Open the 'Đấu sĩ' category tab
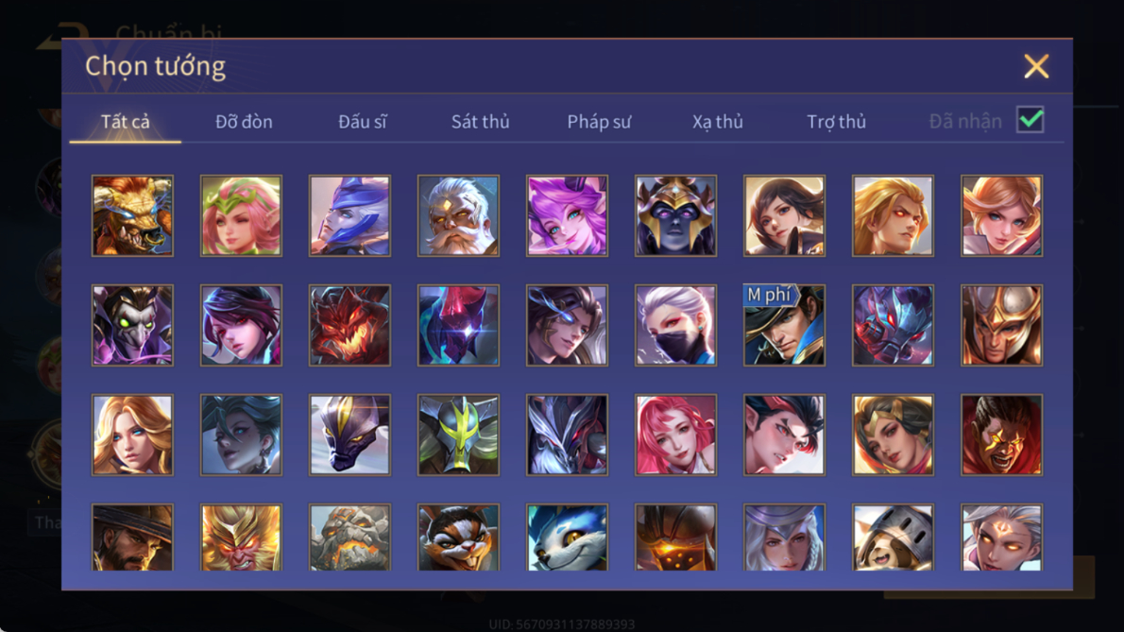Screen dimensions: 1124x632 click(363, 122)
